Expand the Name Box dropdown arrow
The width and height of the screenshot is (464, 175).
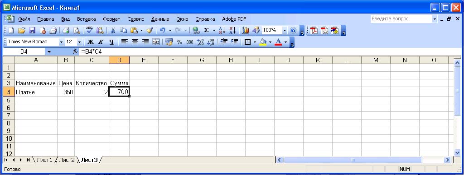click(49, 52)
